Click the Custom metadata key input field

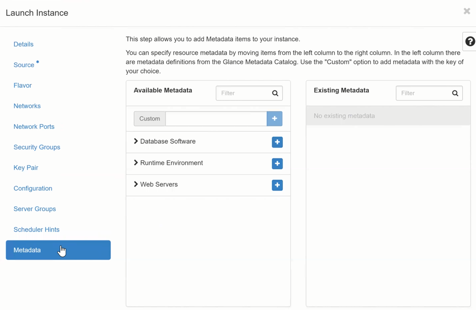(x=216, y=118)
